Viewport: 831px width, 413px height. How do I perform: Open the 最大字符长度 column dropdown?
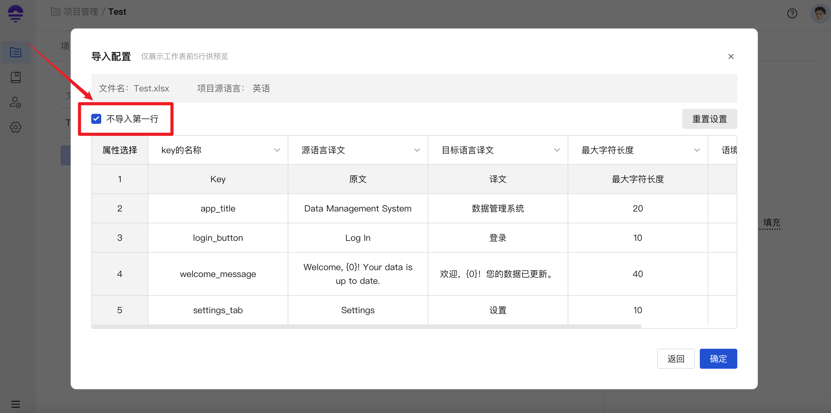click(638, 150)
